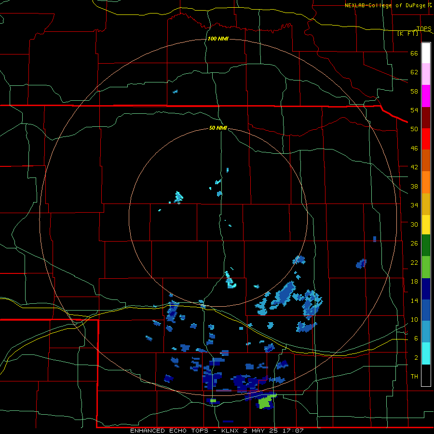Click the 17:07 timestamp

(x=294, y=431)
